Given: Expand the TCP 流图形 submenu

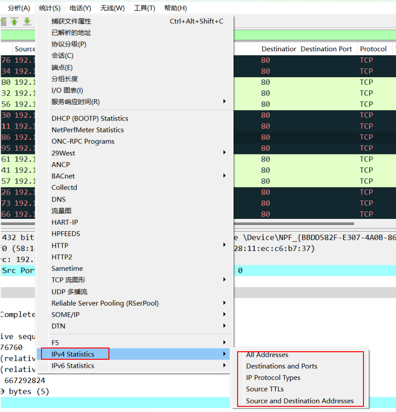Looking at the screenshot, I should coord(135,280).
